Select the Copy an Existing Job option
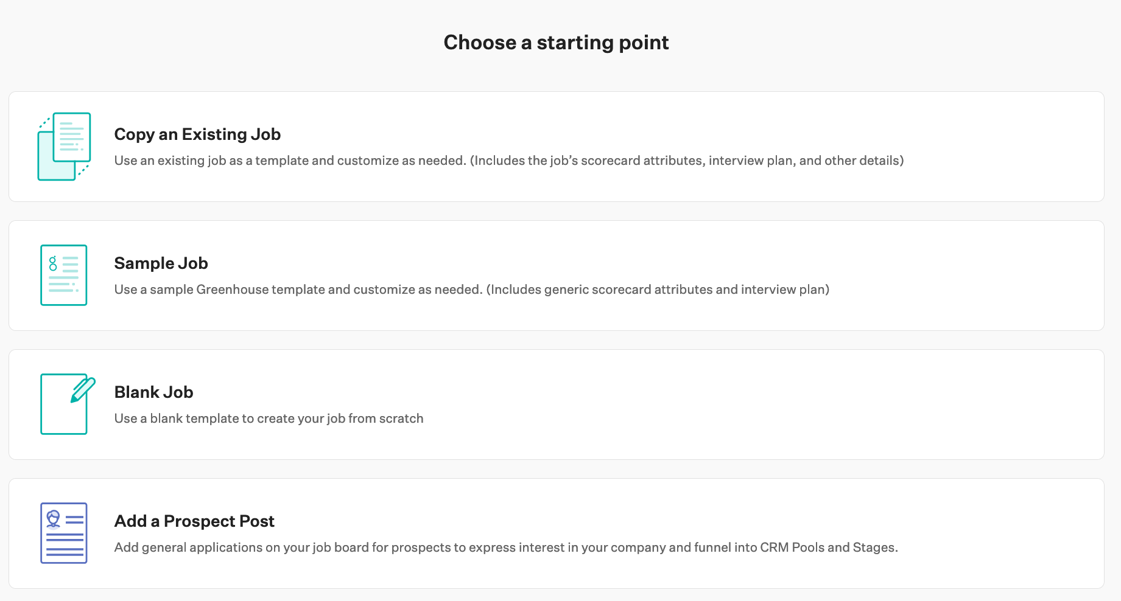Image resolution: width=1121 pixels, height=601 pixels. coord(556,146)
